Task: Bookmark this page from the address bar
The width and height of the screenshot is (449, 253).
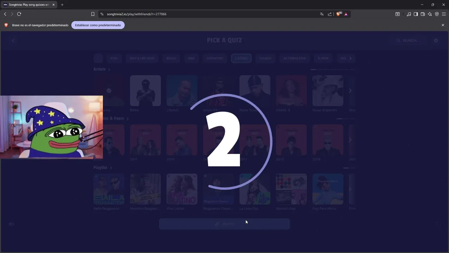Action: (93, 14)
